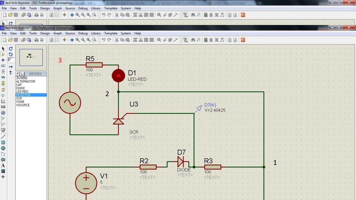356x200 pixels.
Task: Click the L library manage button
Action: point(22,74)
